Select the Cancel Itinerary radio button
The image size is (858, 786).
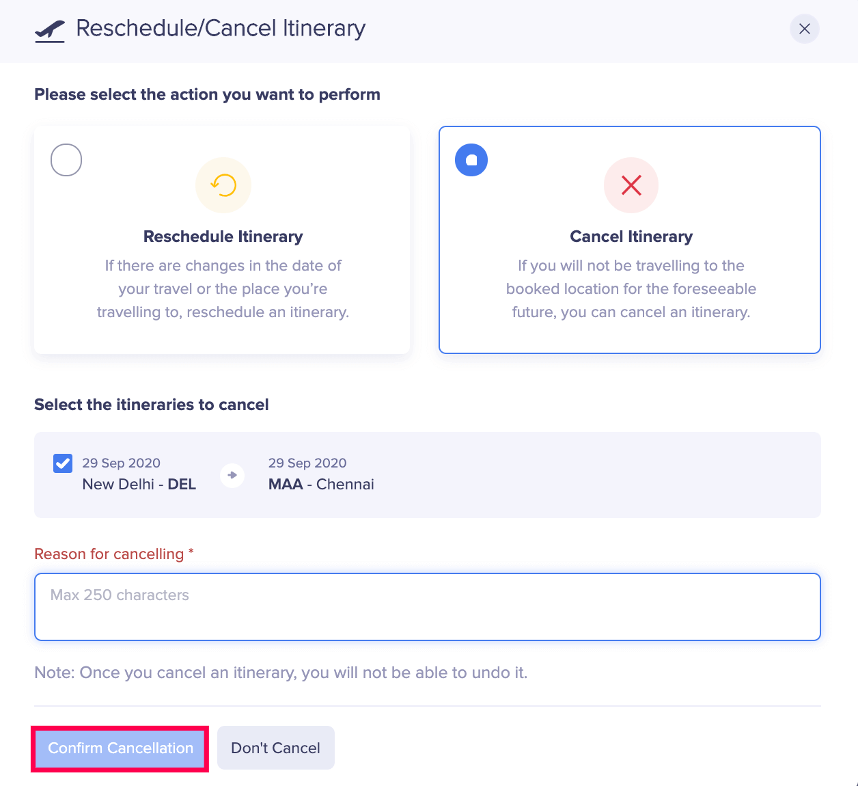[x=471, y=160]
